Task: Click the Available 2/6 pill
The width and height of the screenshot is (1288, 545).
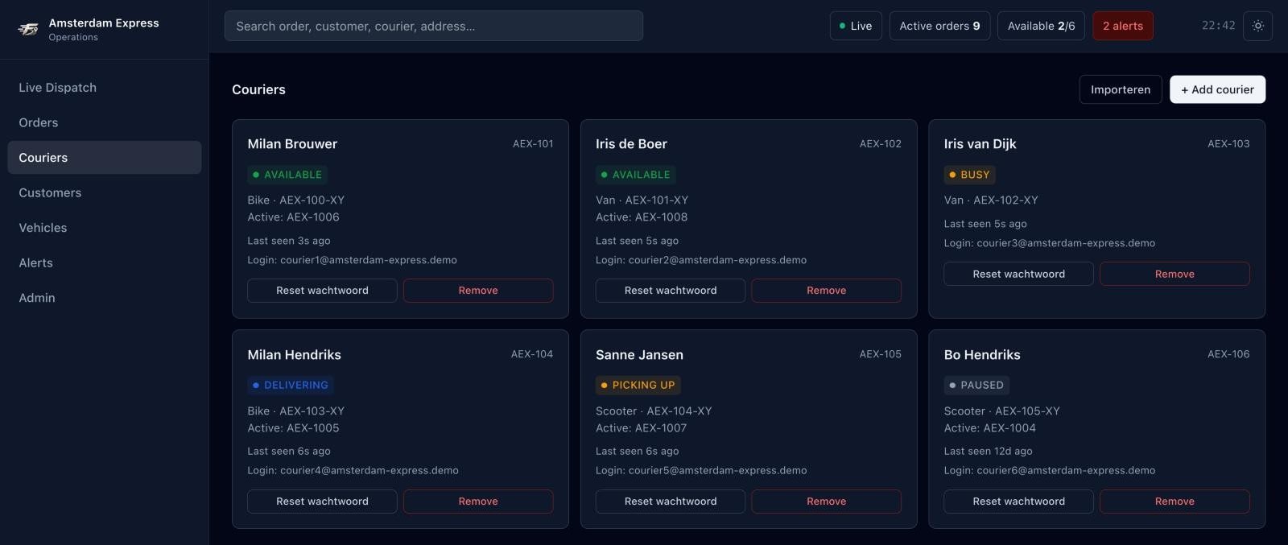Action: 1041,26
